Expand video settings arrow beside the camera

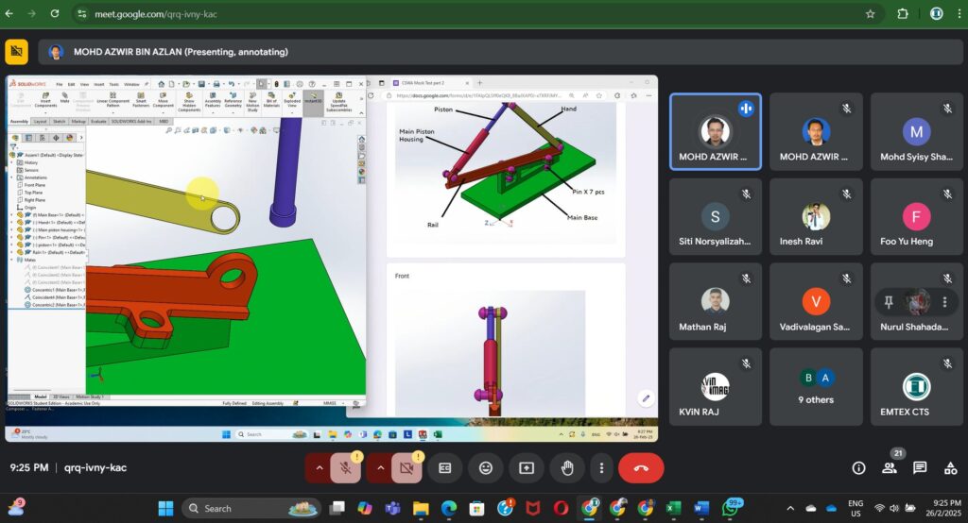(x=380, y=467)
